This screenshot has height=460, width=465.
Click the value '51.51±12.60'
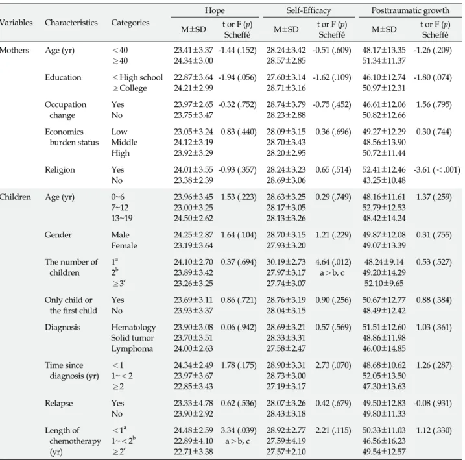(x=384, y=328)
